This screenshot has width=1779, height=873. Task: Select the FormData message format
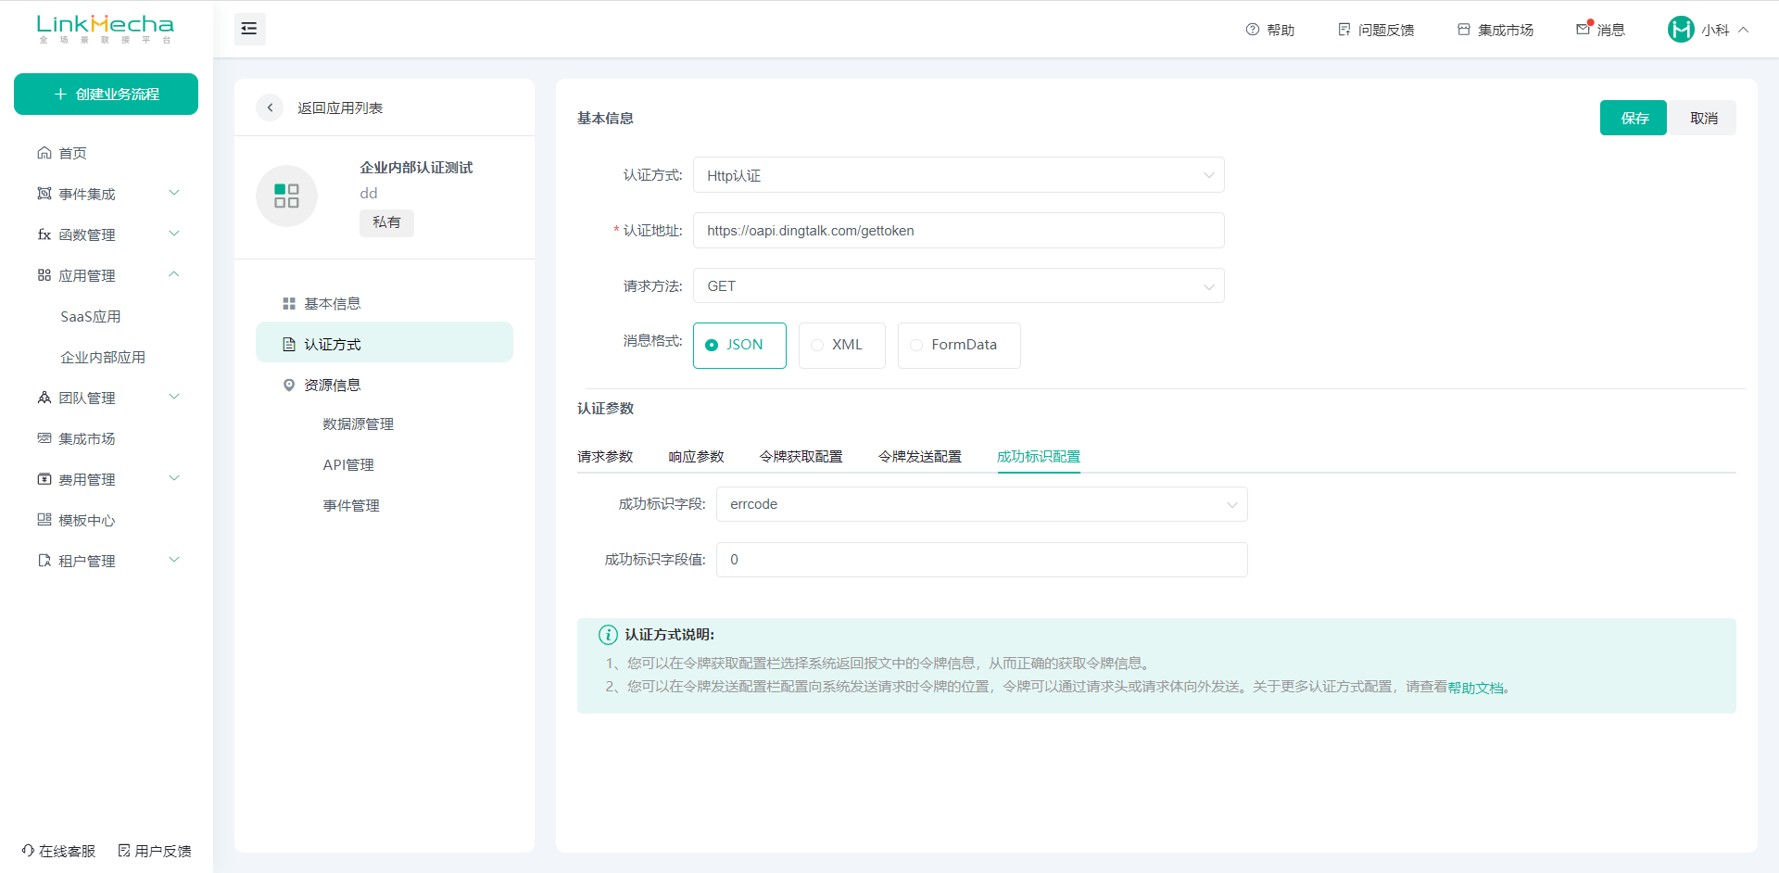[x=959, y=345]
